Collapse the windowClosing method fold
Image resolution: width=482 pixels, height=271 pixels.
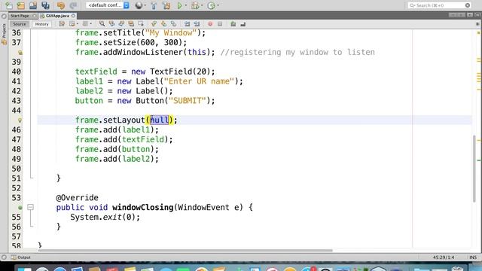pos(30,207)
